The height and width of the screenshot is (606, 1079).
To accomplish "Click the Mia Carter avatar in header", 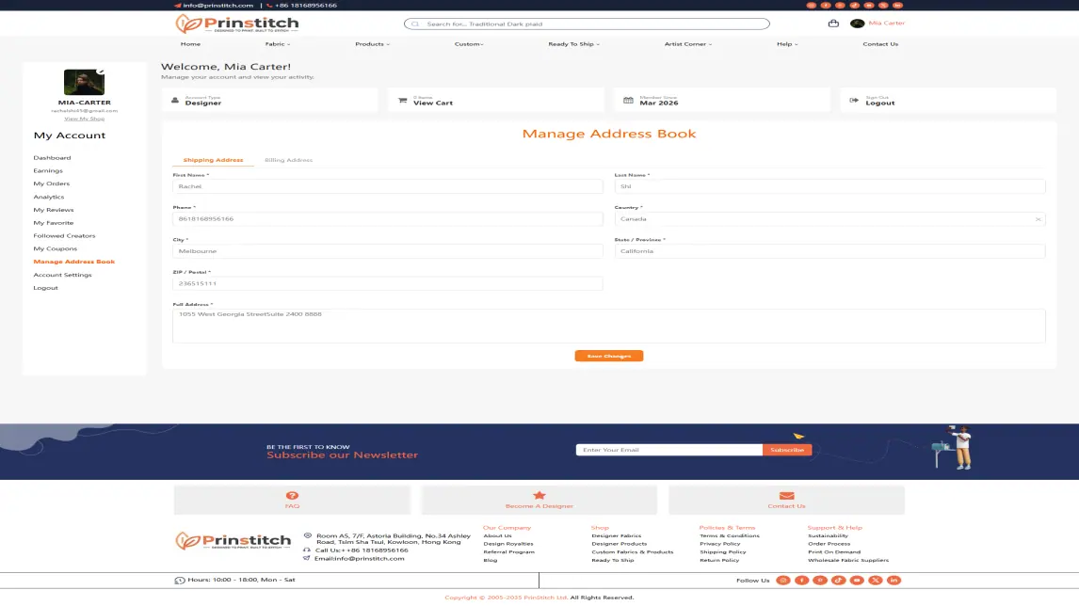I will 857,24.
